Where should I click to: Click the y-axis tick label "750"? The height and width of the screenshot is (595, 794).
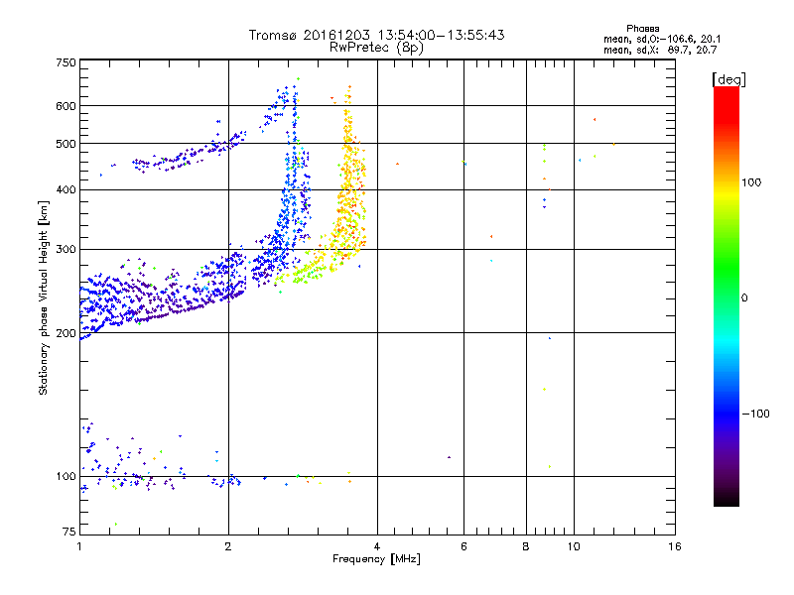point(66,62)
